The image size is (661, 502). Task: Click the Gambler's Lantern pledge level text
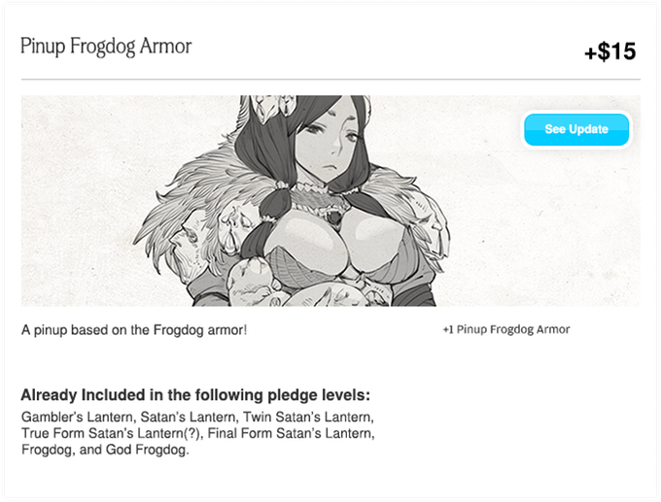tap(77, 417)
